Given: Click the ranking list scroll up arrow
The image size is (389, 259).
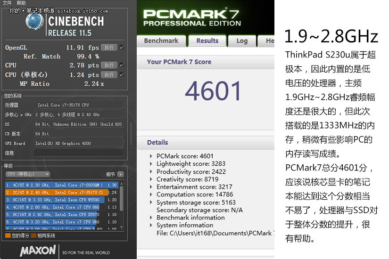Looking at the screenshot, I should pyautogui.click(x=122, y=184).
